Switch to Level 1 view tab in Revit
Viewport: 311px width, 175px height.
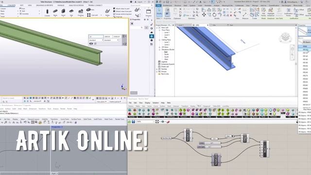[x=181, y=25]
